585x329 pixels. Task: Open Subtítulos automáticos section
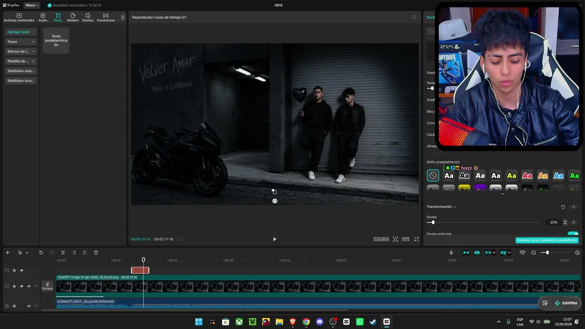pos(21,71)
